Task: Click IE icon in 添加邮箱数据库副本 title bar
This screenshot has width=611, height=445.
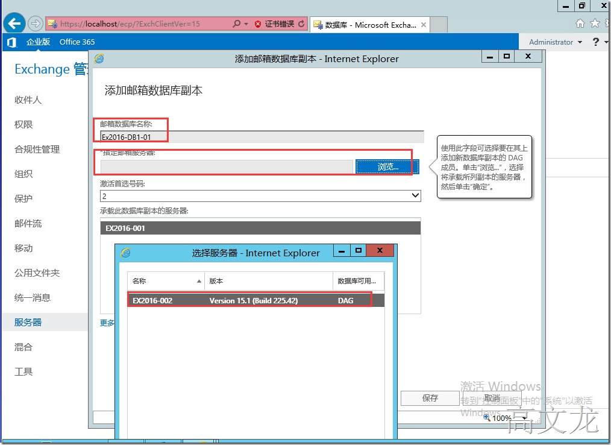Action: (x=99, y=58)
